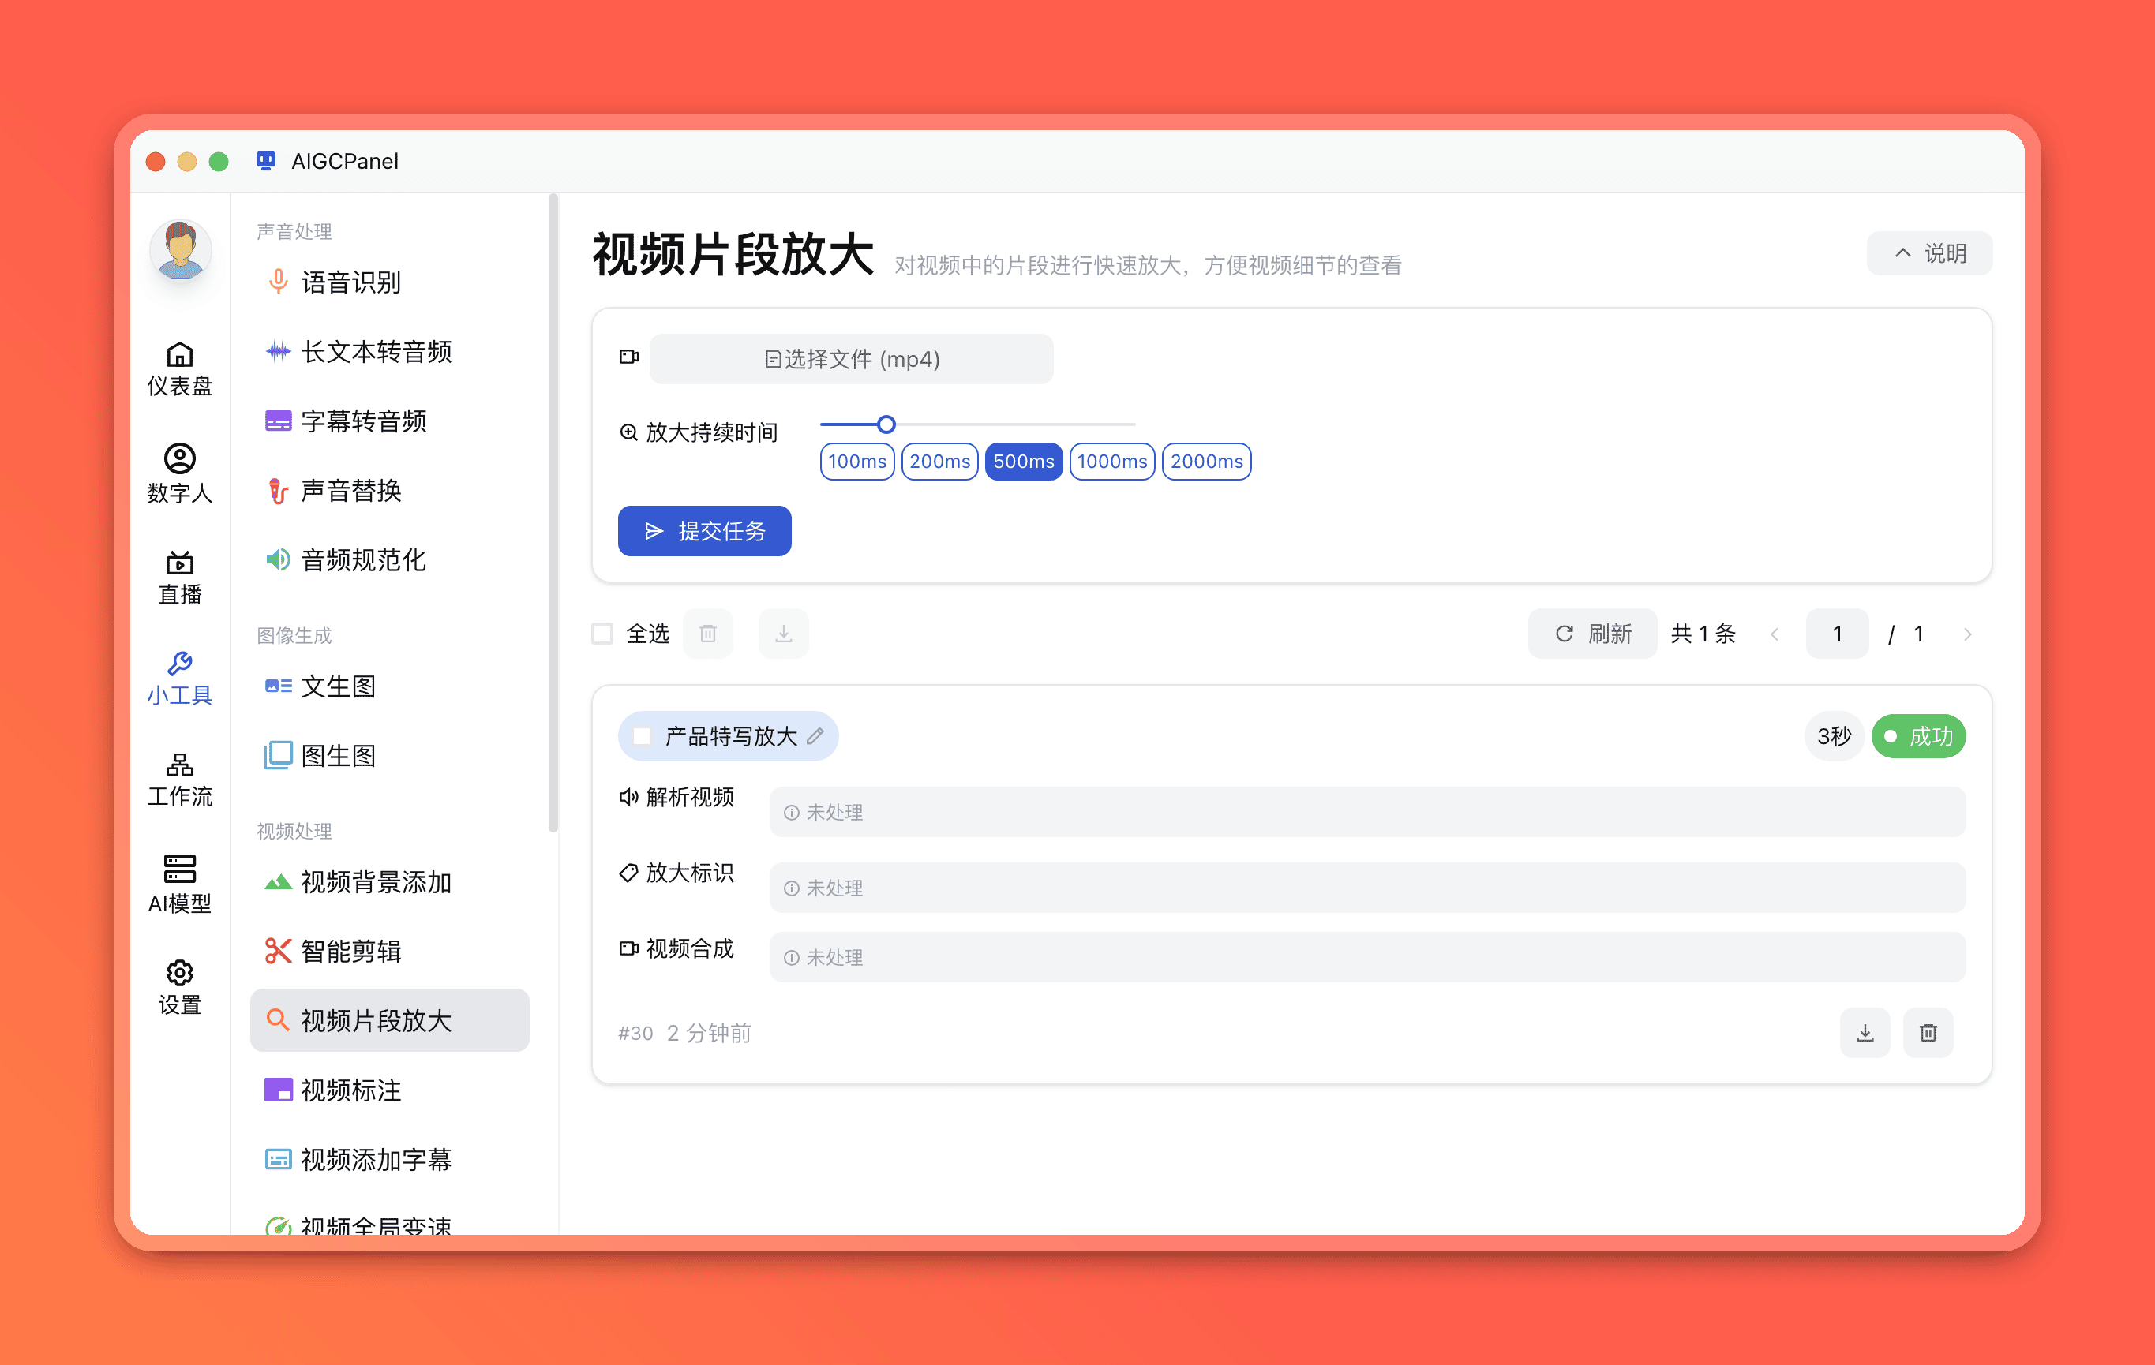Select 视频背景添加 tool
The height and width of the screenshot is (1365, 2155).
389,882
